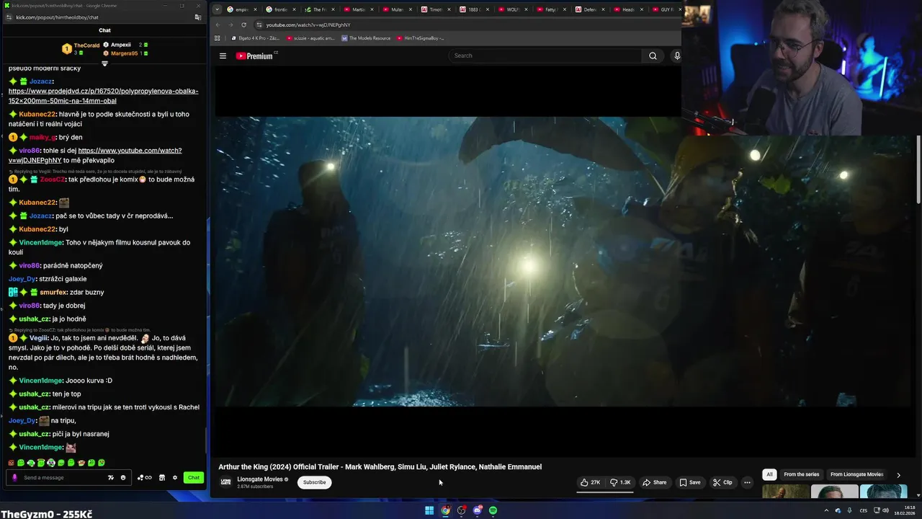Open Chrome tab search dropdown
922x519 pixels.
[218, 9]
